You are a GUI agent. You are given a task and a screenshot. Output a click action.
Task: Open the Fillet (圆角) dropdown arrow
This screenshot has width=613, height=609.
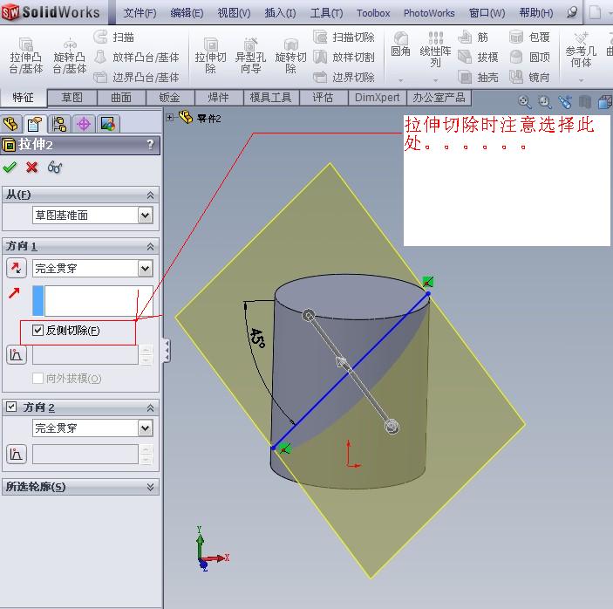click(x=401, y=80)
